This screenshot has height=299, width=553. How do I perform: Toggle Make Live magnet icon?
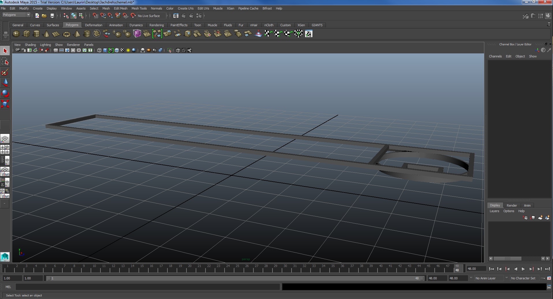tap(133, 16)
